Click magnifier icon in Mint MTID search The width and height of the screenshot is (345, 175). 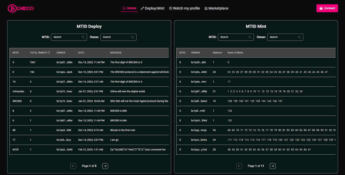[x=250, y=37]
